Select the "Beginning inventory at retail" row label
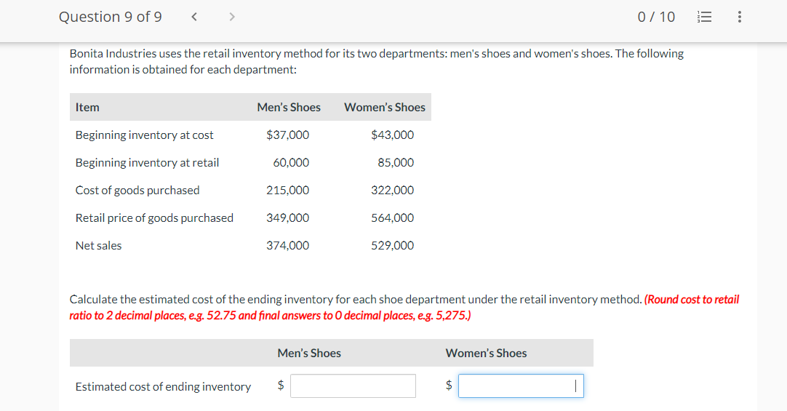The width and height of the screenshot is (787, 411). tap(147, 163)
